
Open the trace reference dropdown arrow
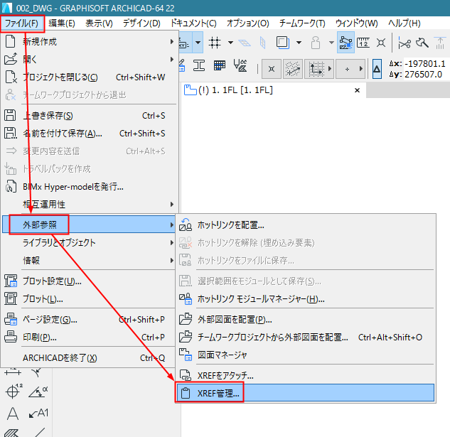tap(299, 43)
